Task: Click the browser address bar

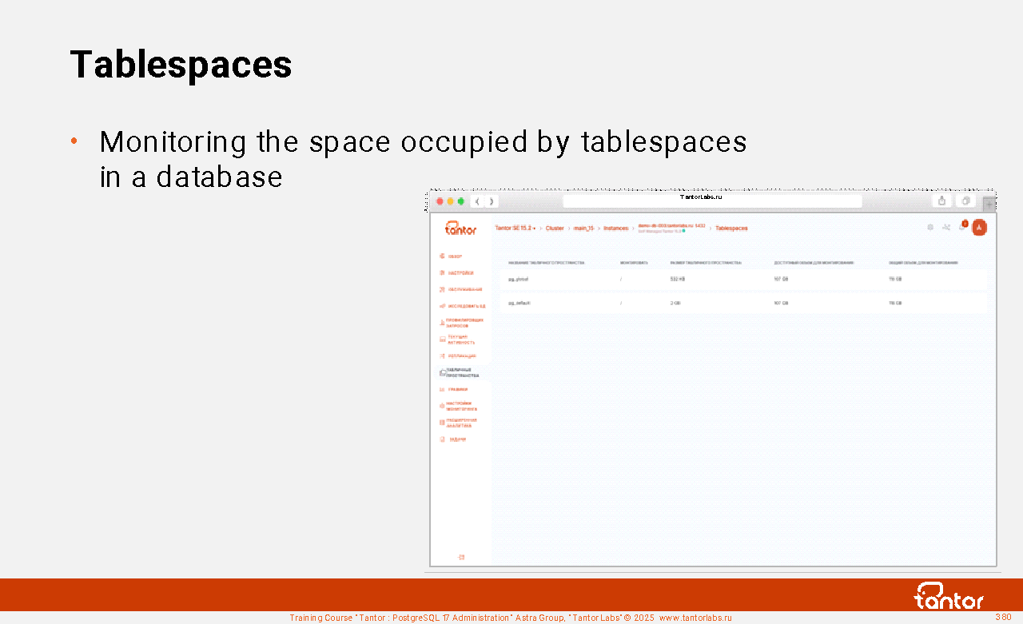Action: pyautogui.click(x=711, y=201)
